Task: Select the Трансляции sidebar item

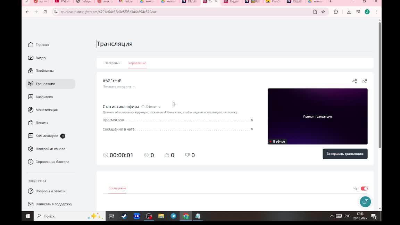Action: 50,84
